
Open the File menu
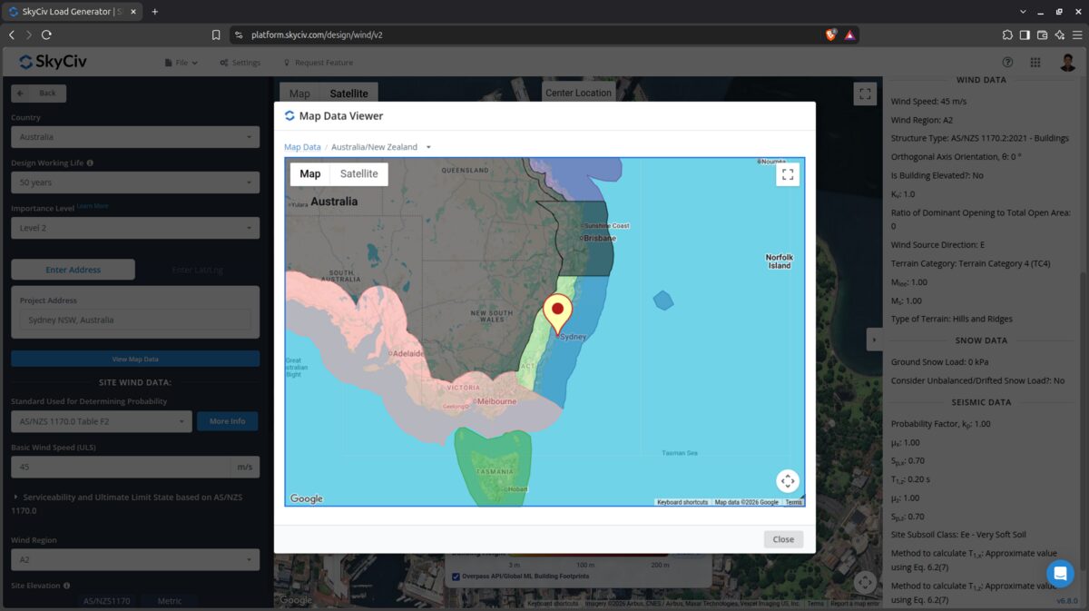(181, 63)
